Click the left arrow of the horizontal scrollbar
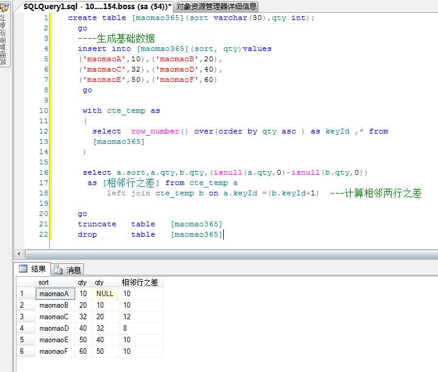The width and height of the screenshot is (438, 372). (x=19, y=254)
